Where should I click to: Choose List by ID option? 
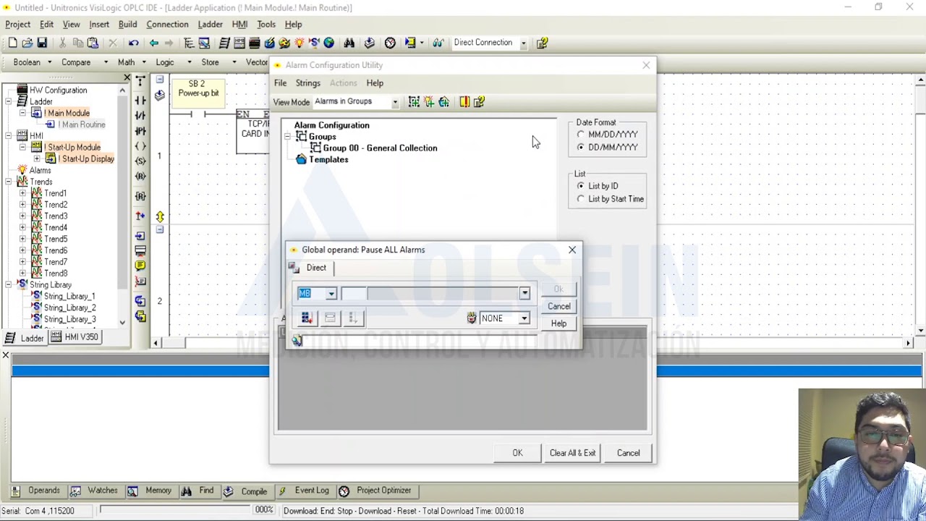pos(581,186)
